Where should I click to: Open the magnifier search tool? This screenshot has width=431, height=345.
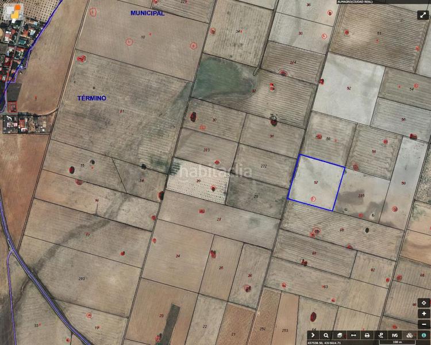point(326,335)
